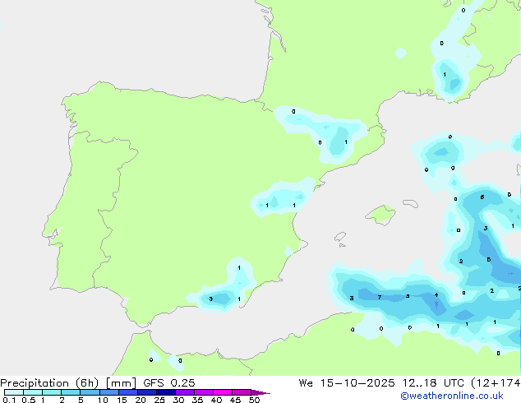Click the legend label "0.1"

pos(9,400)
